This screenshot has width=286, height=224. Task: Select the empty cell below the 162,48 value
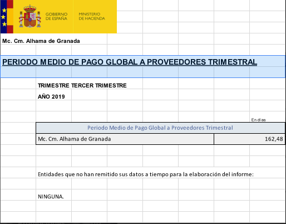pos(249,150)
